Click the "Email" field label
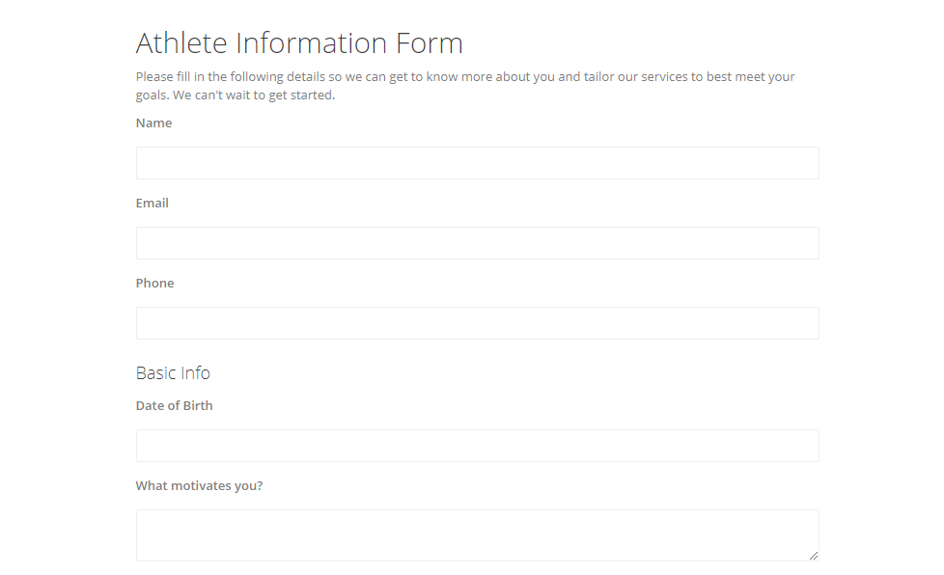Viewport: 944px width, 575px height. (152, 203)
